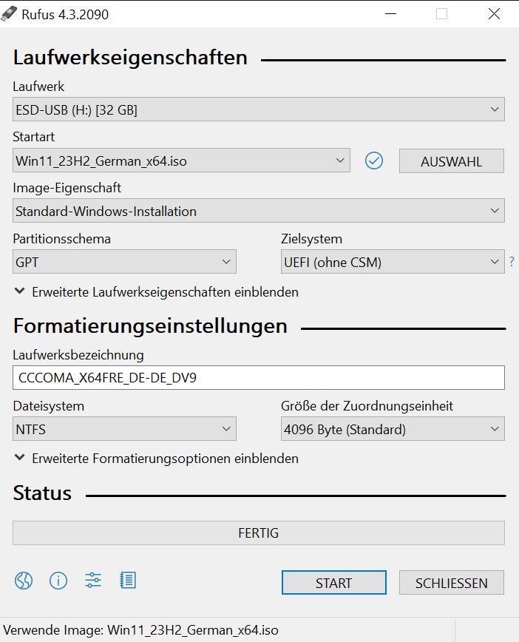Click the SCHLIESSEN button

point(452,583)
